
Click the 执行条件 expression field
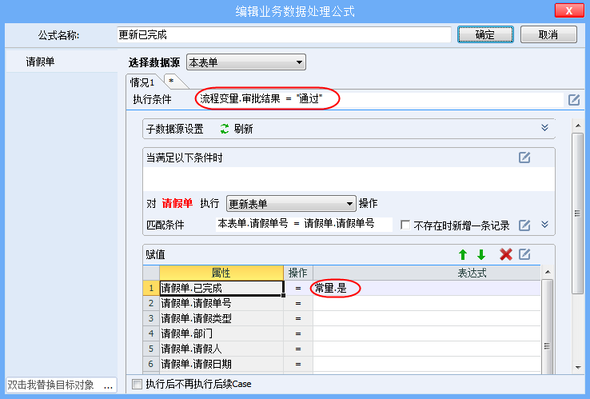click(380, 99)
